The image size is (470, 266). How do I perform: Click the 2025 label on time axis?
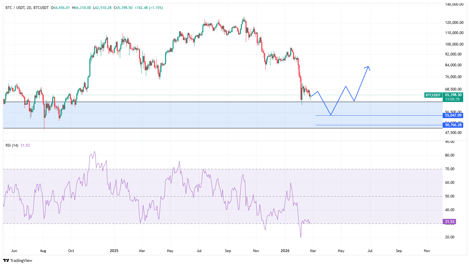(114, 251)
